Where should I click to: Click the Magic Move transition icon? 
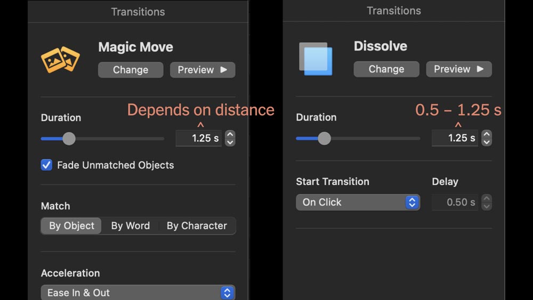(x=60, y=60)
